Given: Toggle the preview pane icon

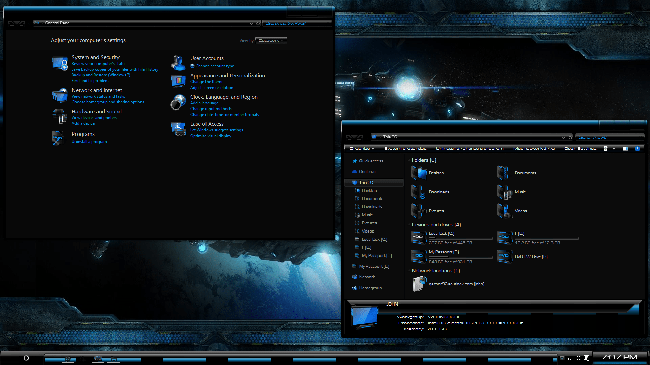Looking at the screenshot, I should coord(625,149).
